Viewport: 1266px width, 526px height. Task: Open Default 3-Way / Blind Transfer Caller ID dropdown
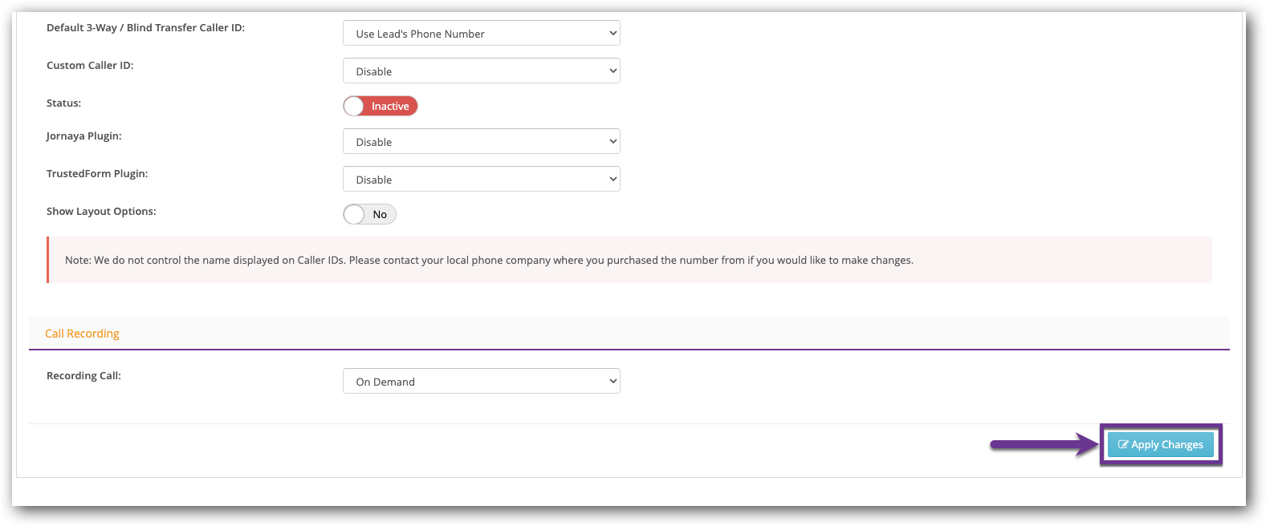click(481, 34)
